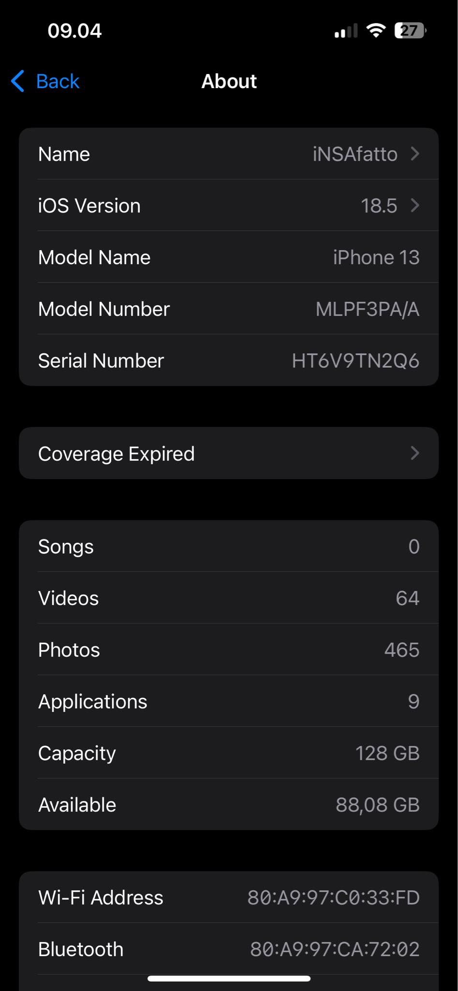Tap the Model Name iPhone 13 row
458x991 pixels.
(229, 257)
